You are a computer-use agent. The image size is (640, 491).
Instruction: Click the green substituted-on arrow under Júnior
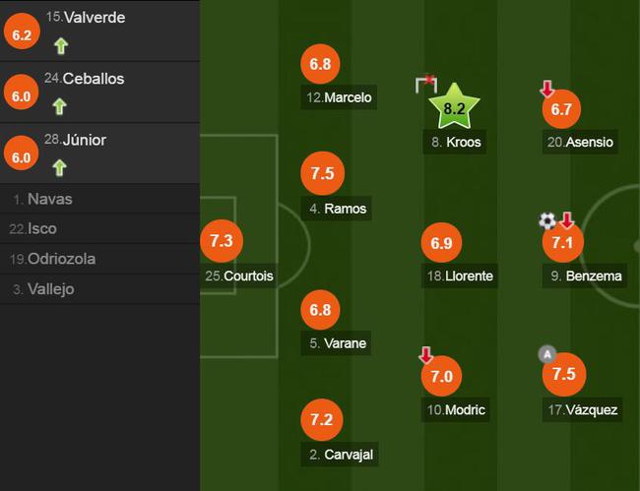click(60, 168)
